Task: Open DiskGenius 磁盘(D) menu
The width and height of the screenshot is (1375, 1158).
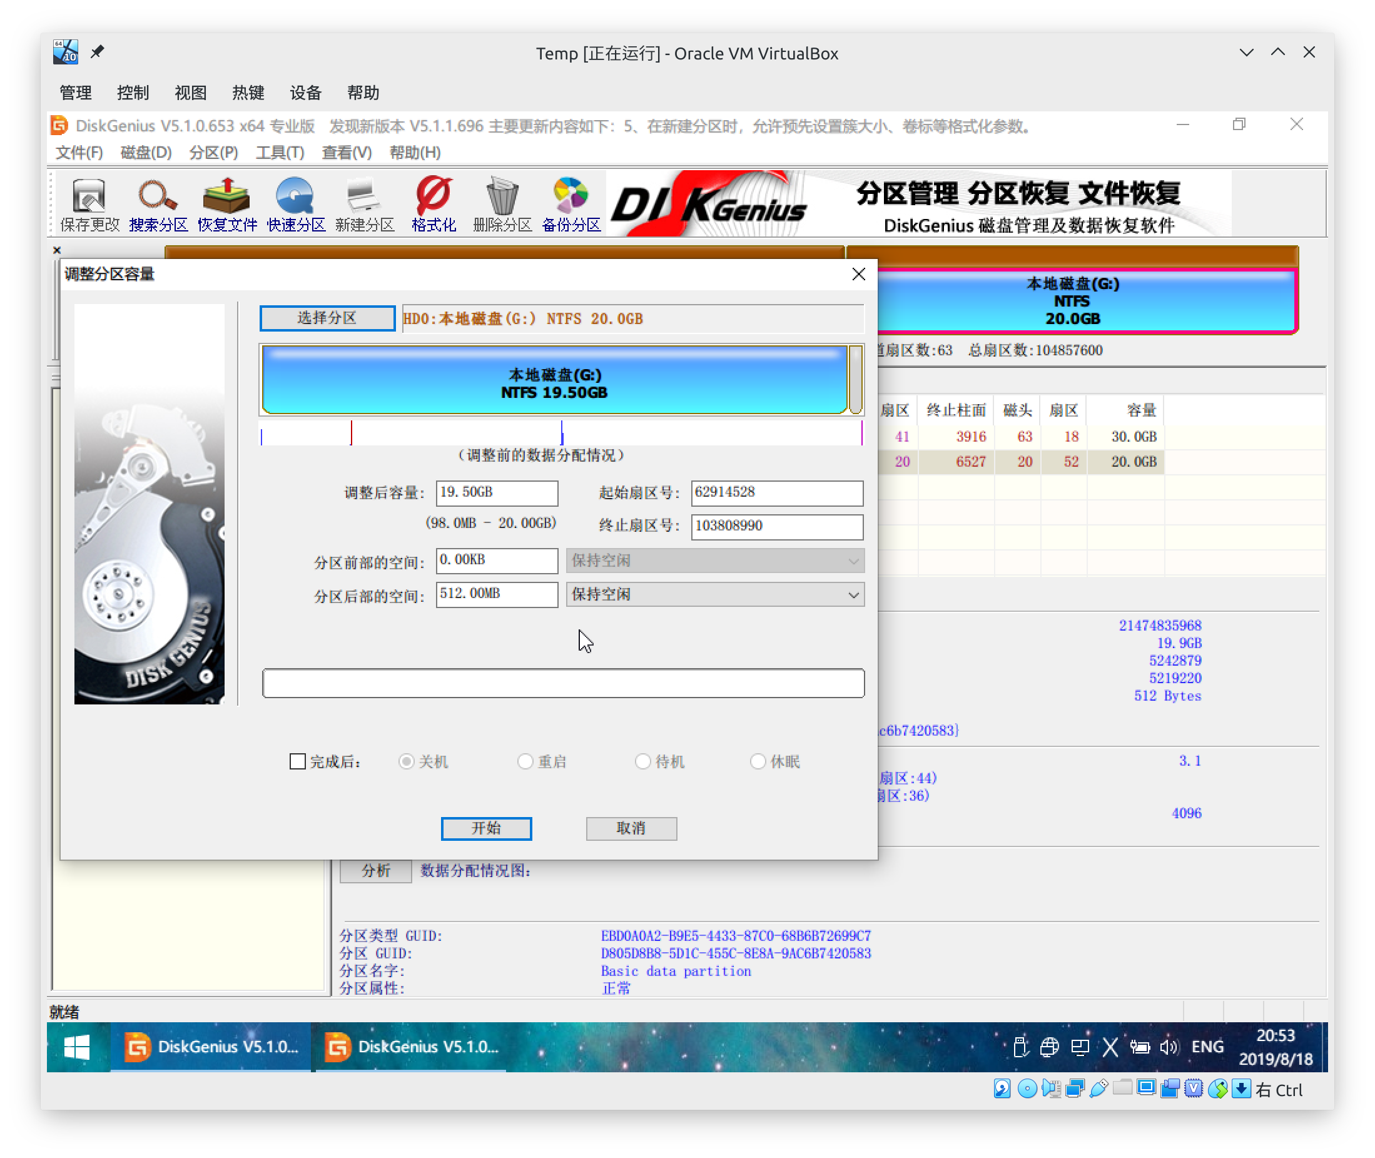Action: (146, 152)
